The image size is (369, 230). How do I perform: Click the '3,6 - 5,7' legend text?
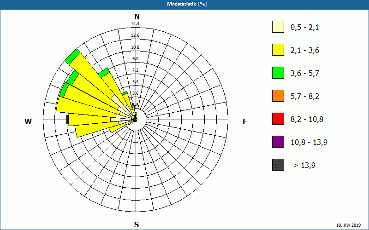tap(305, 74)
